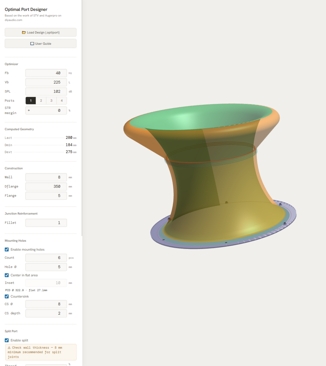This screenshot has height=366, width=326.
Task: Select 3 ports option
Action: [x=51, y=101]
